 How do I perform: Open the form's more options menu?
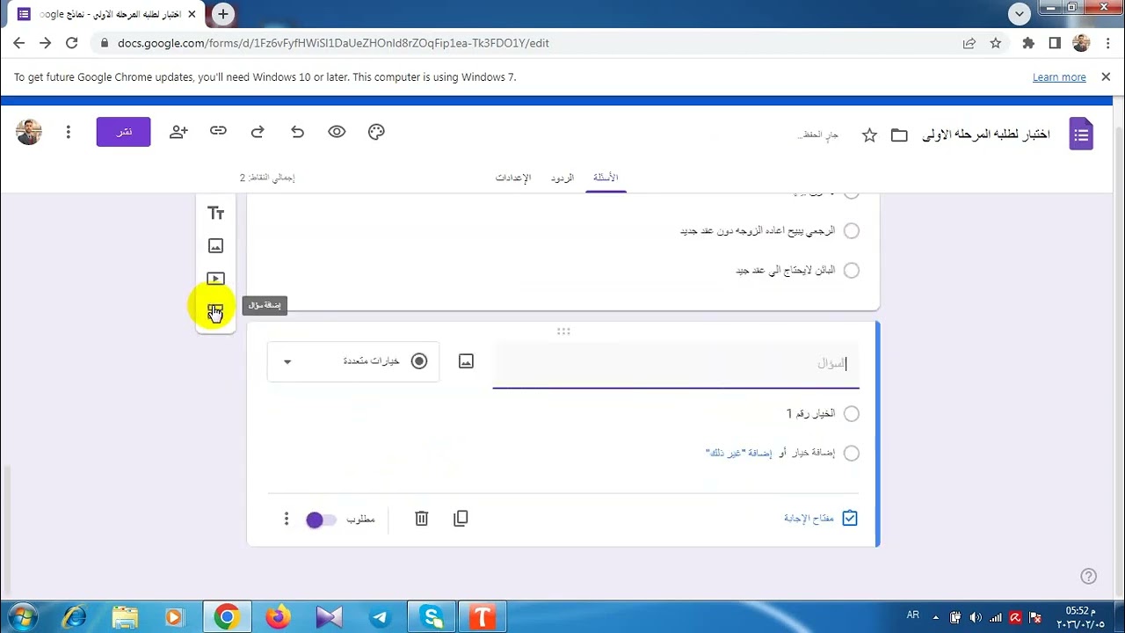[x=68, y=132]
